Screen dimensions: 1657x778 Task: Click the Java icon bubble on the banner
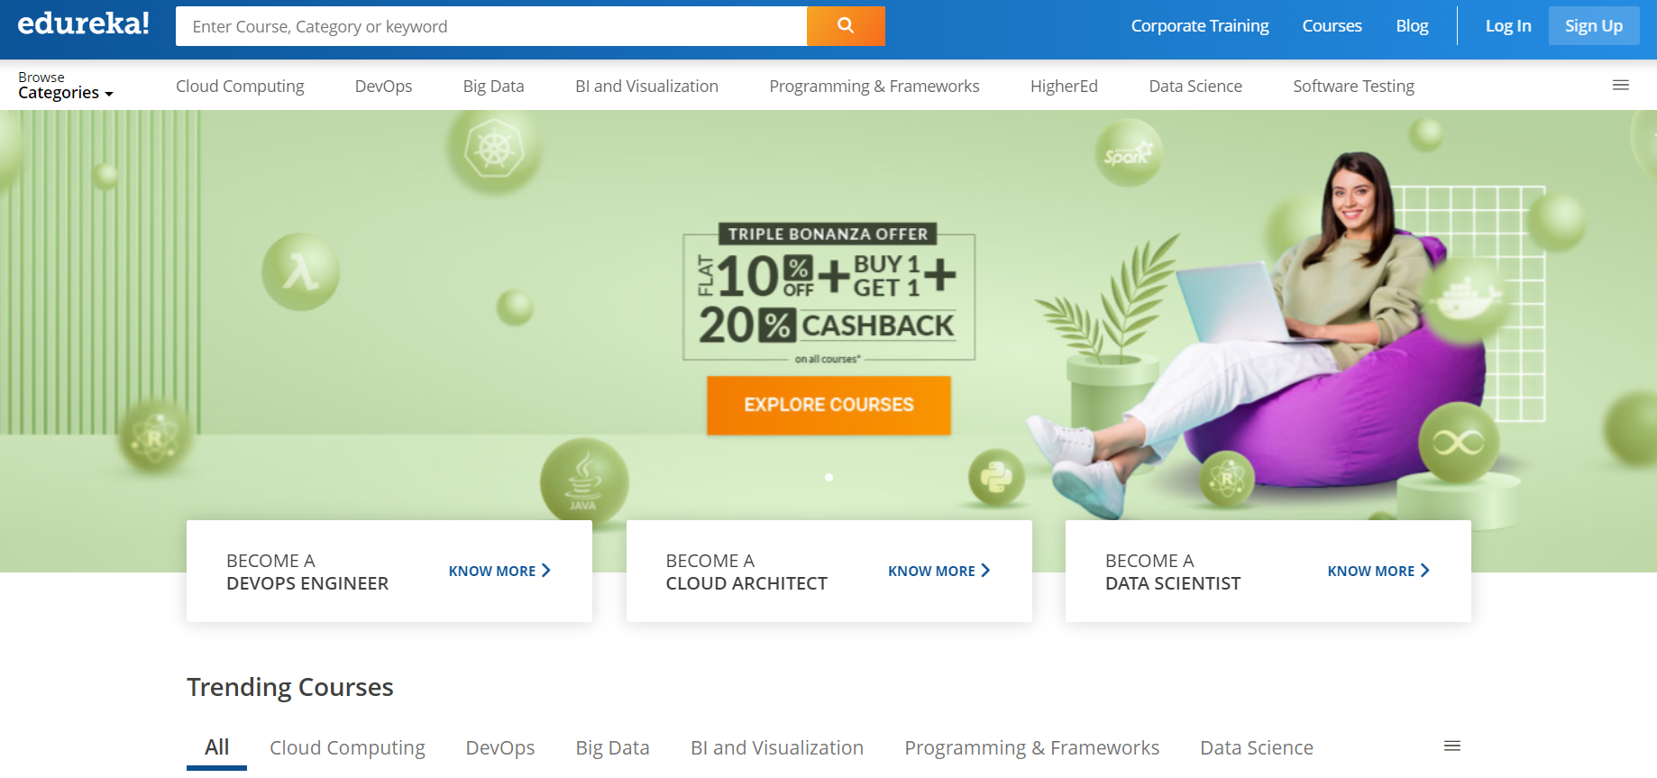coord(583,481)
